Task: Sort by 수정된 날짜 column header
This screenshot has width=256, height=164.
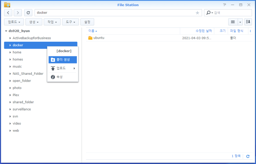Action: (203, 31)
